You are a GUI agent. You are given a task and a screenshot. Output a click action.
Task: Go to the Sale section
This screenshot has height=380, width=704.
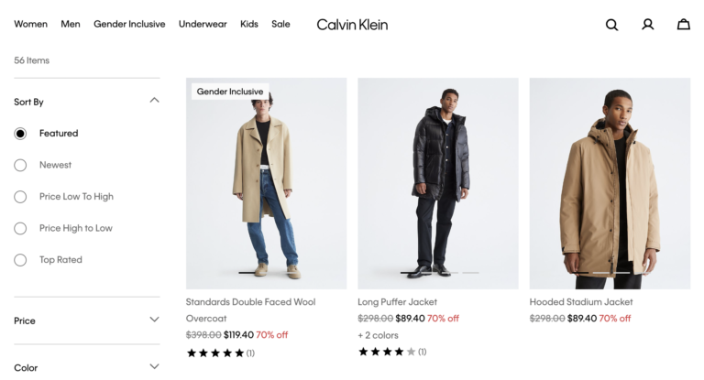(280, 24)
